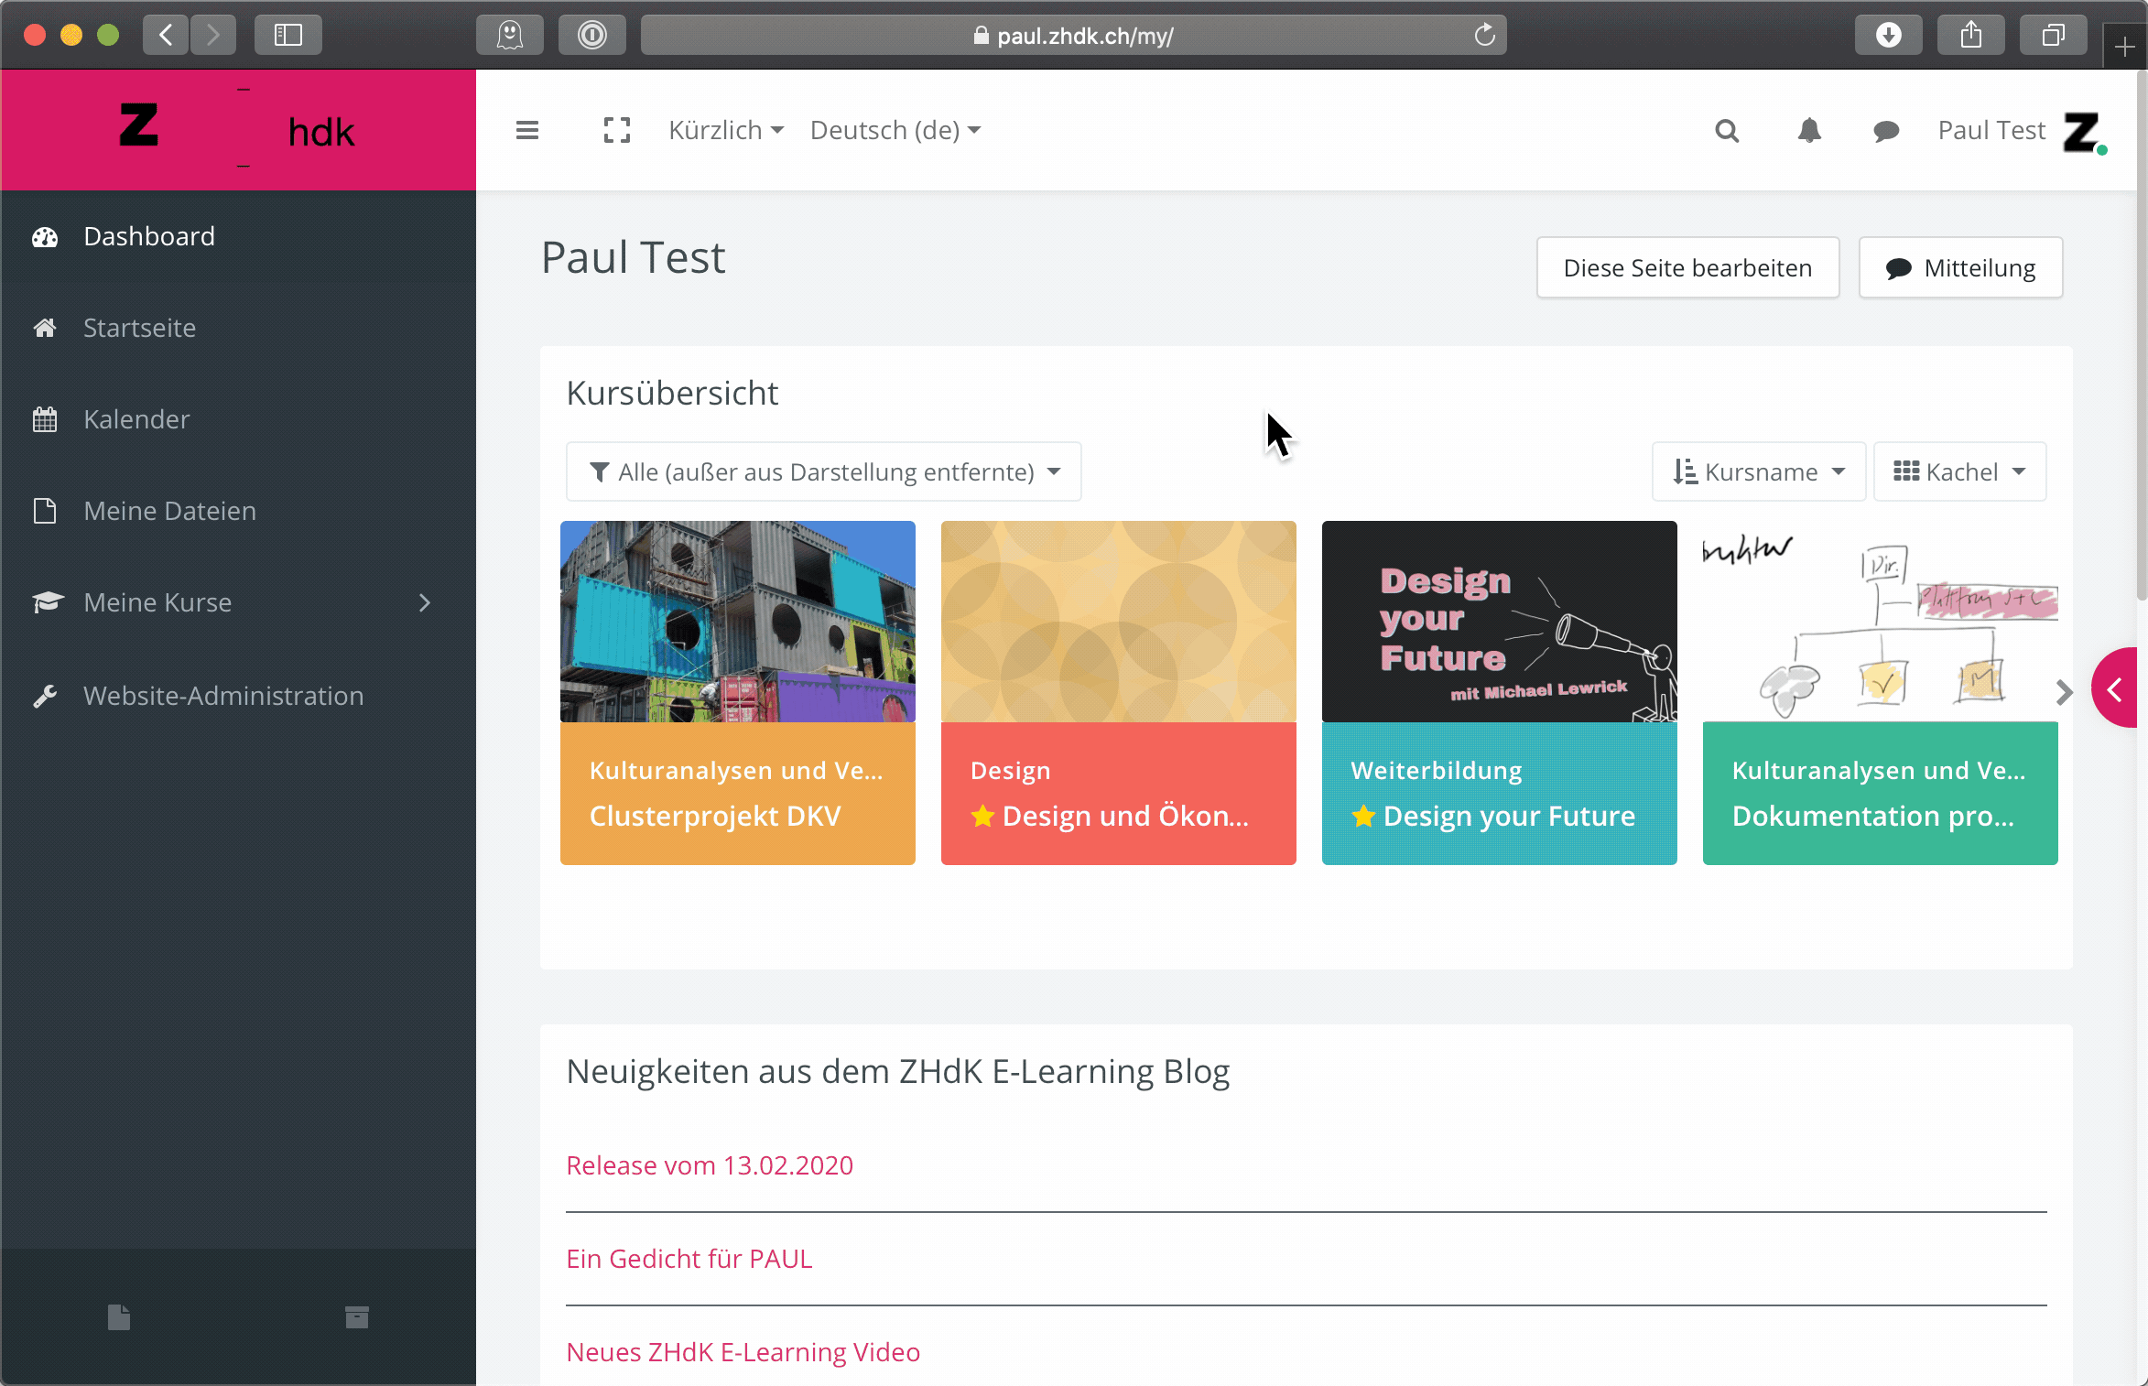Image resolution: width=2148 pixels, height=1386 pixels.
Task: Click the search magnifier icon
Action: coord(1727,131)
